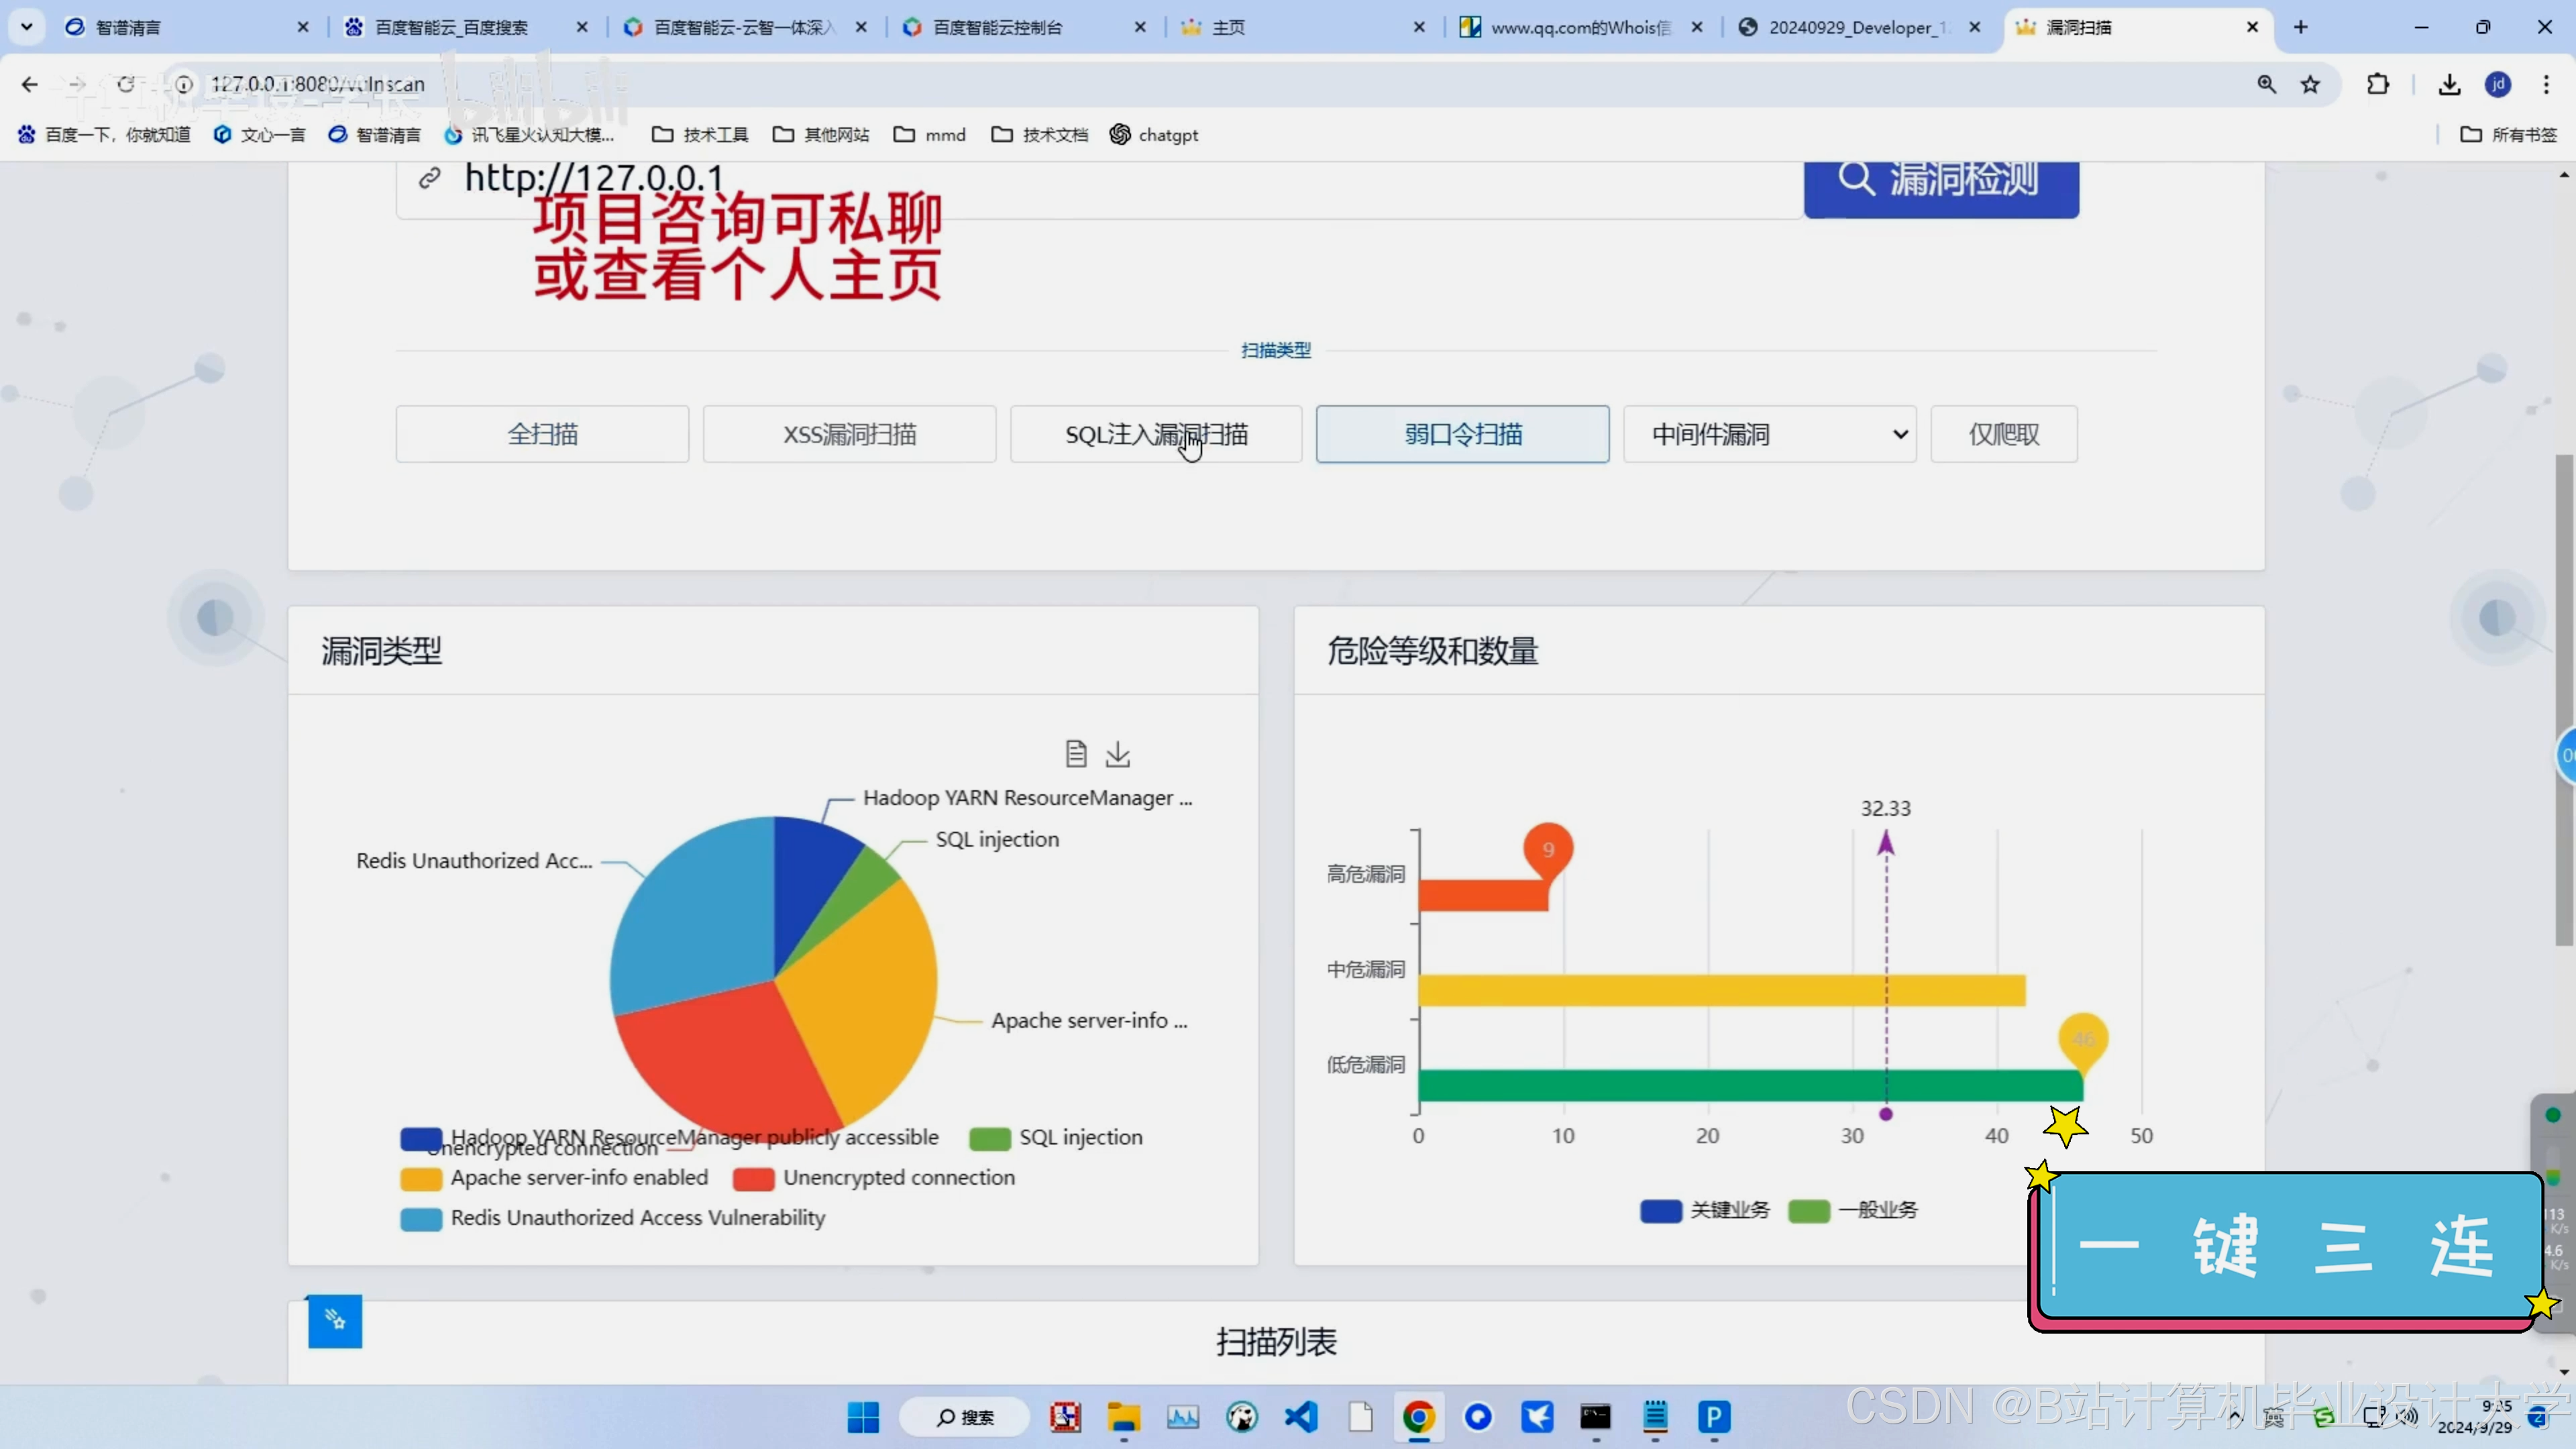
Task: Open the tab search dropdown arrow
Action: click(x=27, y=27)
